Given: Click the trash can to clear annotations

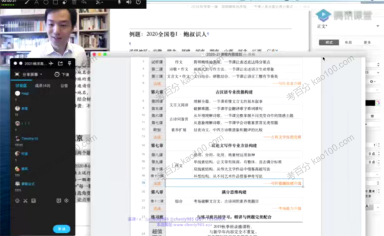Looking at the screenshot, I should 74,2.
